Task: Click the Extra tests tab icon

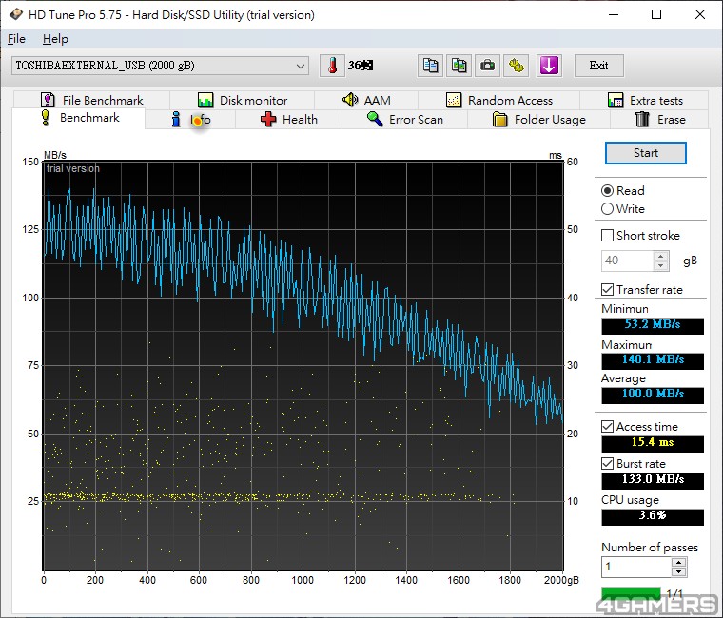Action: pyautogui.click(x=616, y=100)
